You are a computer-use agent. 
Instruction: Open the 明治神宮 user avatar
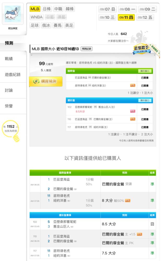13,14
